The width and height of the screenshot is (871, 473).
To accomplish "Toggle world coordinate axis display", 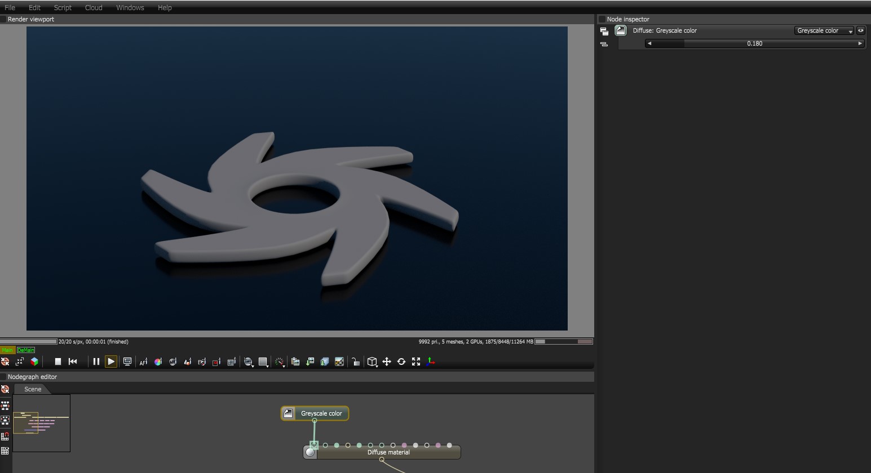I will coord(431,362).
